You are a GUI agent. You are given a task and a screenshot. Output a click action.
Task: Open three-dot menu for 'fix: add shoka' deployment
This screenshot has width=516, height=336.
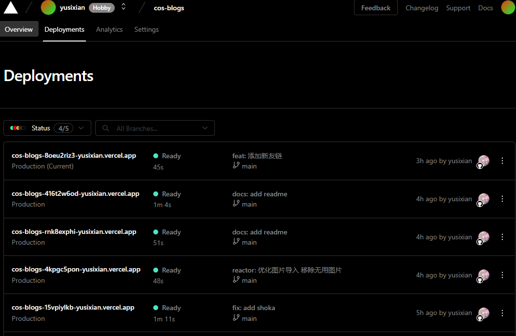click(502, 313)
